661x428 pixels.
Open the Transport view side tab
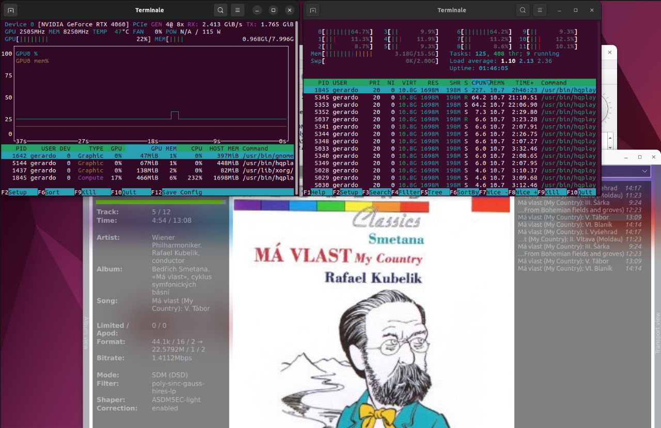click(x=657, y=333)
